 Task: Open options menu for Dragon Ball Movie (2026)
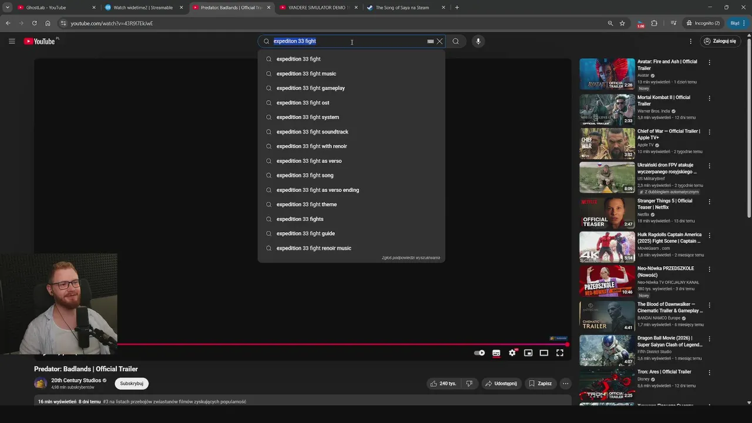pyautogui.click(x=709, y=338)
